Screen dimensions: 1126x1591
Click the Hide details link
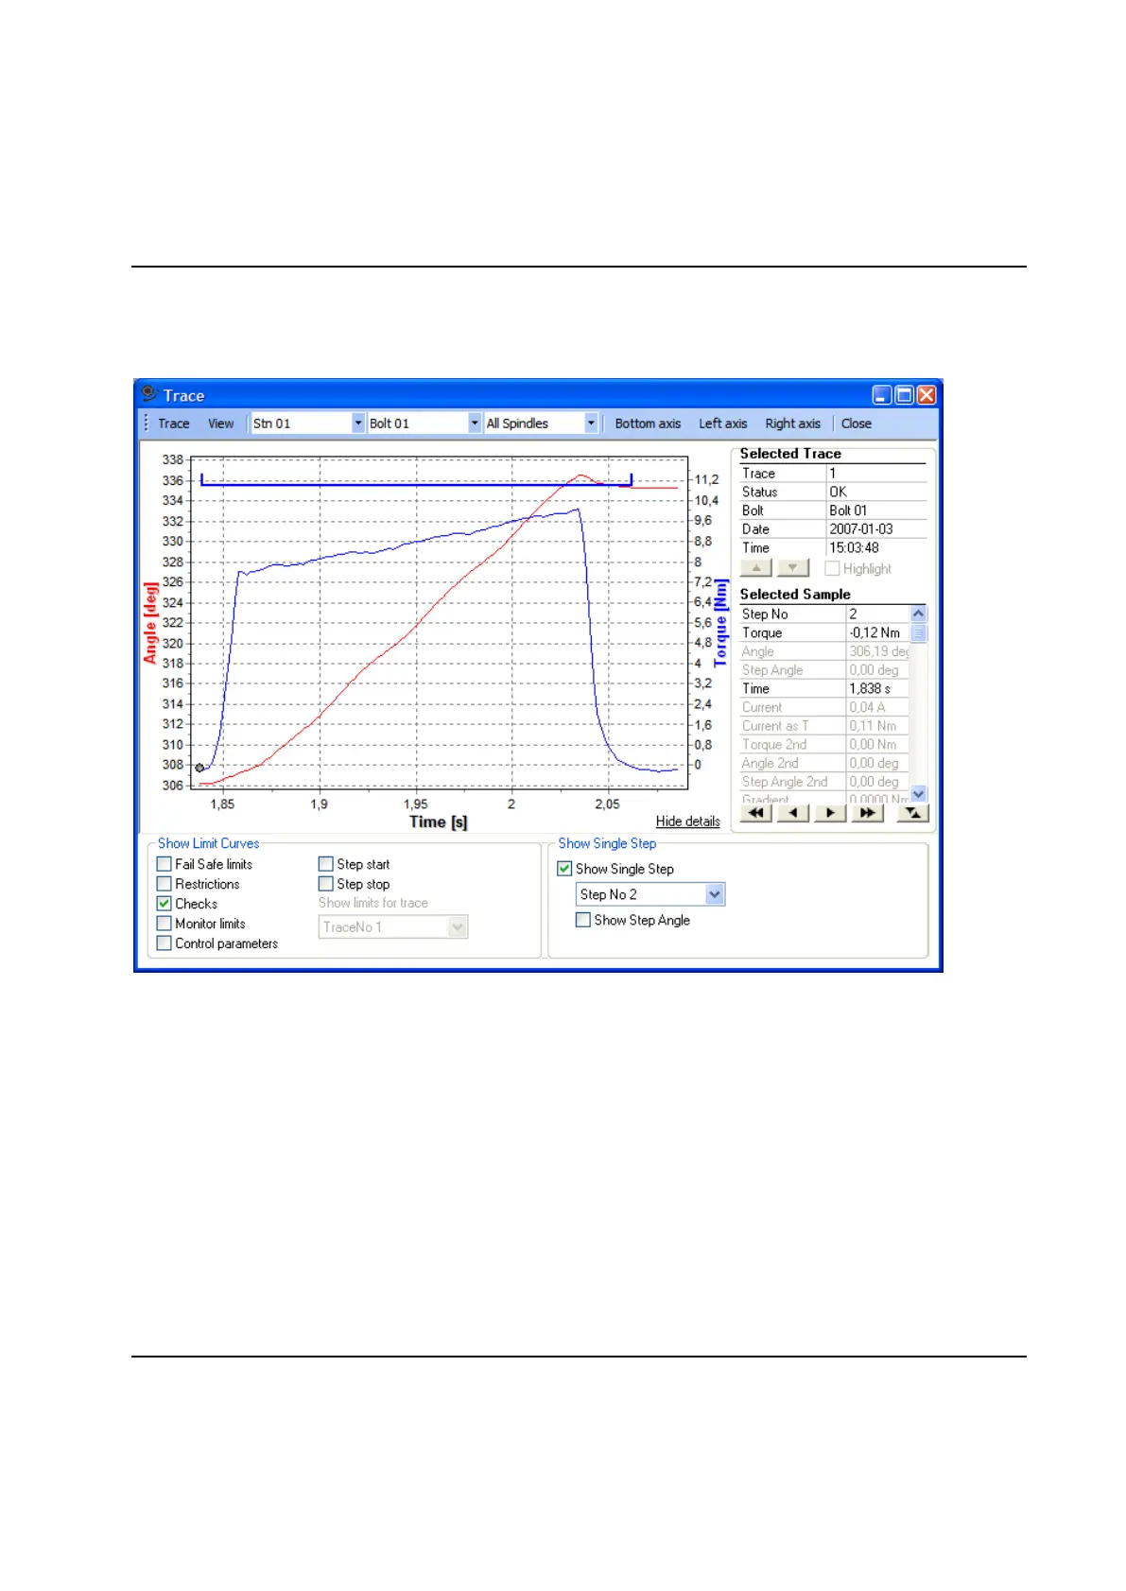click(x=687, y=821)
